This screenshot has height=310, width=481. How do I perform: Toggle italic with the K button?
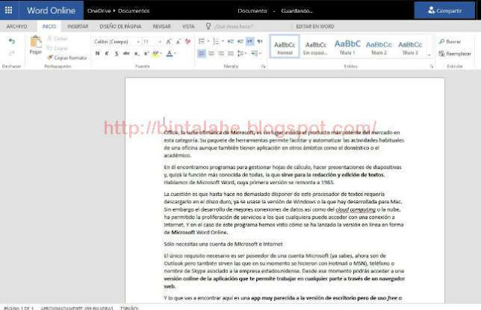point(107,53)
